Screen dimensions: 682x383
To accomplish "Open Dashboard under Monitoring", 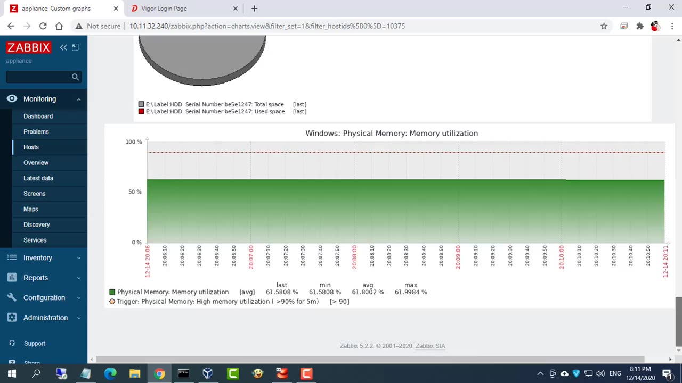I will tap(38, 116).
